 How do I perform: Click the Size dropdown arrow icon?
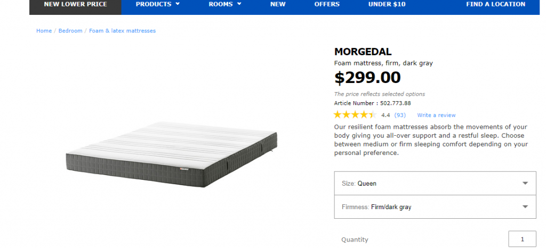tap(525, 184)
